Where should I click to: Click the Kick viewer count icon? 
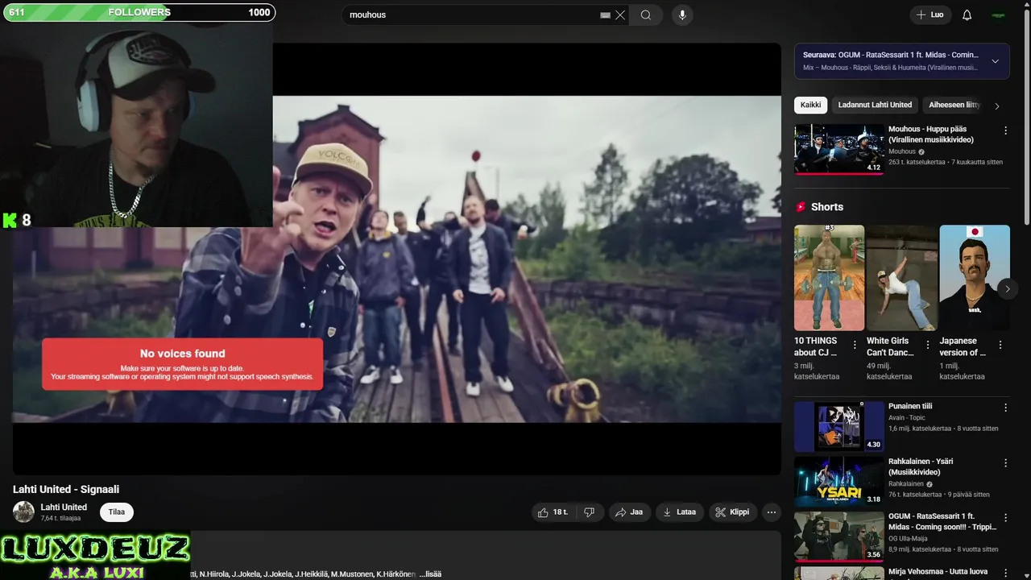tap(10, 220)
